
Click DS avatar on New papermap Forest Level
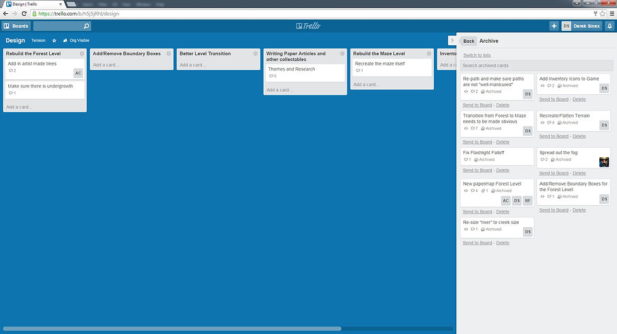click(x=517, y=201)
